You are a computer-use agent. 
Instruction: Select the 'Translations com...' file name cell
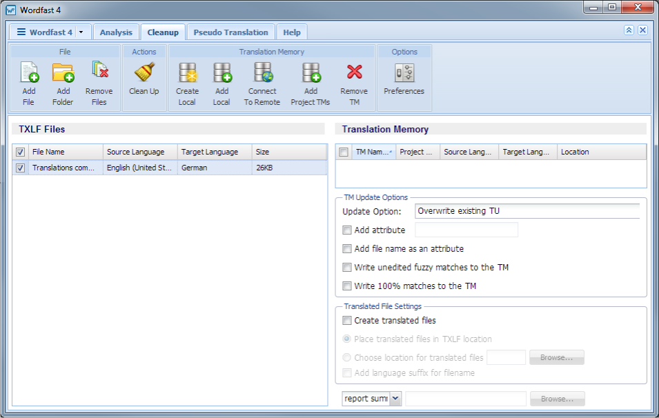pyautogui.click(x=66, y=168)
